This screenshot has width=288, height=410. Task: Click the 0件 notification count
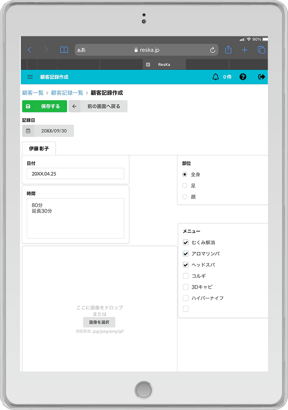click(x=227, y=77)
